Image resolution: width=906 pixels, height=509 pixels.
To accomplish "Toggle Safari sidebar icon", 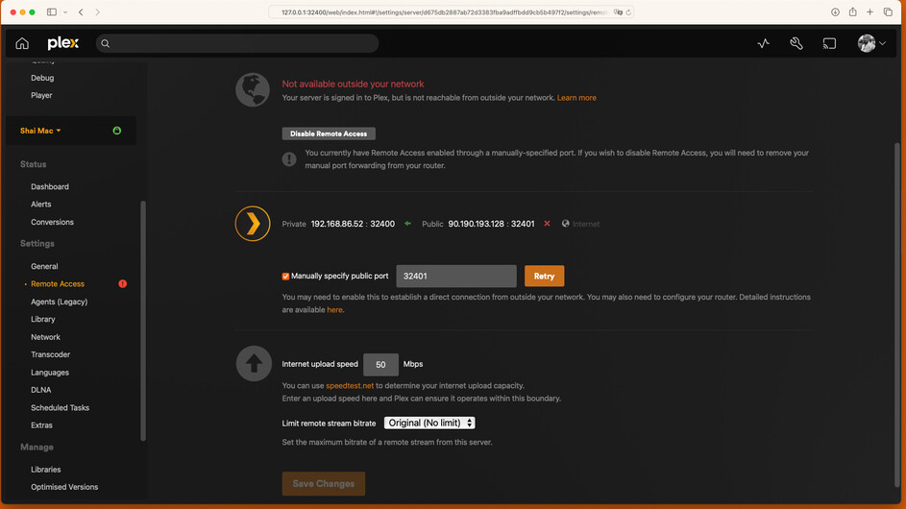I will pos(52,12).
